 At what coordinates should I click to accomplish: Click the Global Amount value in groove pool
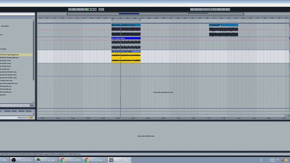click(31, 118)
